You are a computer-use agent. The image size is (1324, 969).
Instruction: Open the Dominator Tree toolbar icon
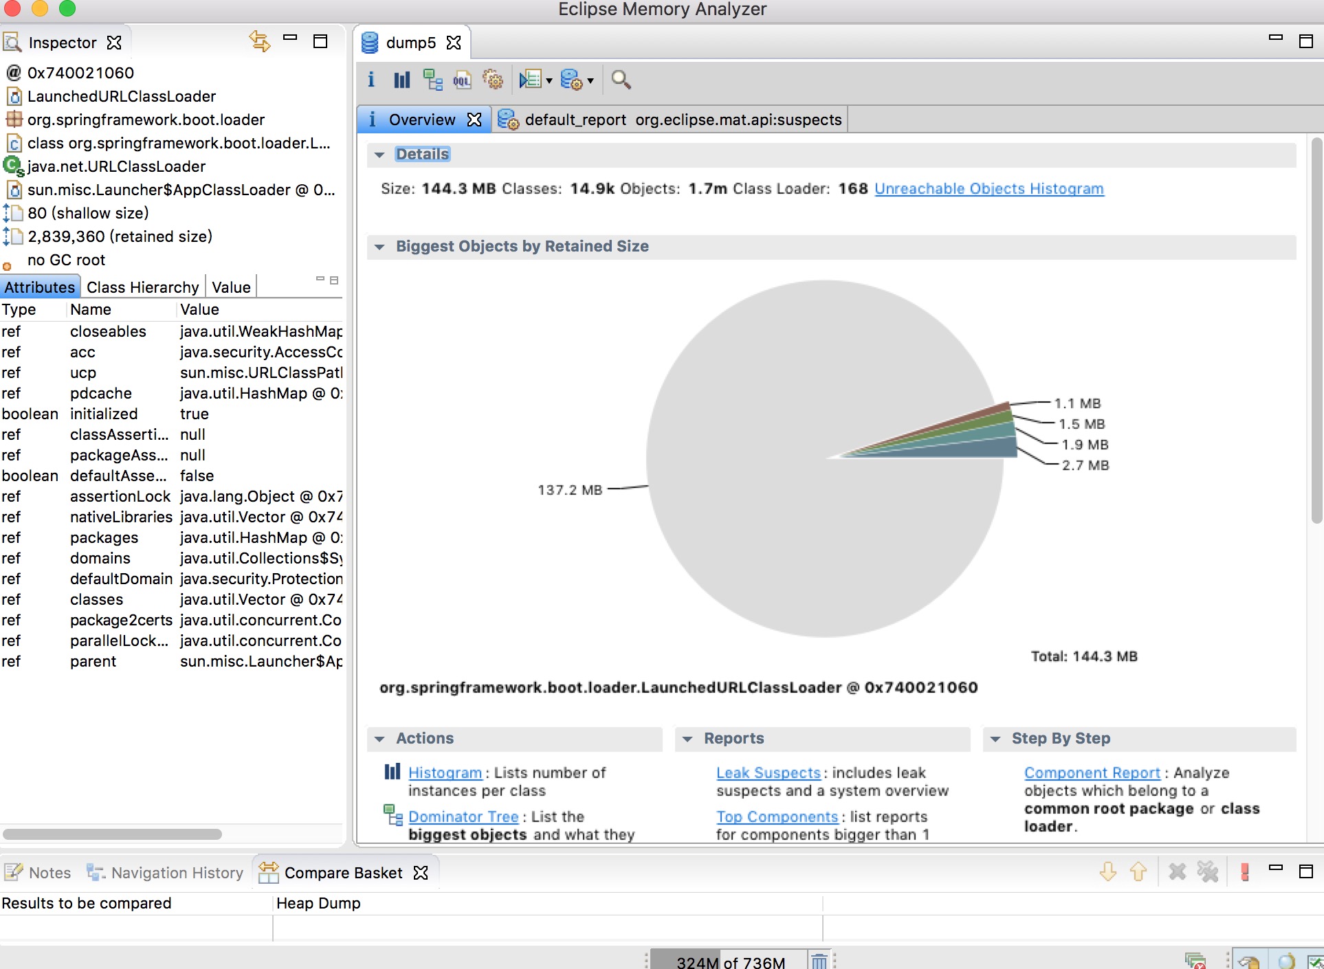point(432,80)
